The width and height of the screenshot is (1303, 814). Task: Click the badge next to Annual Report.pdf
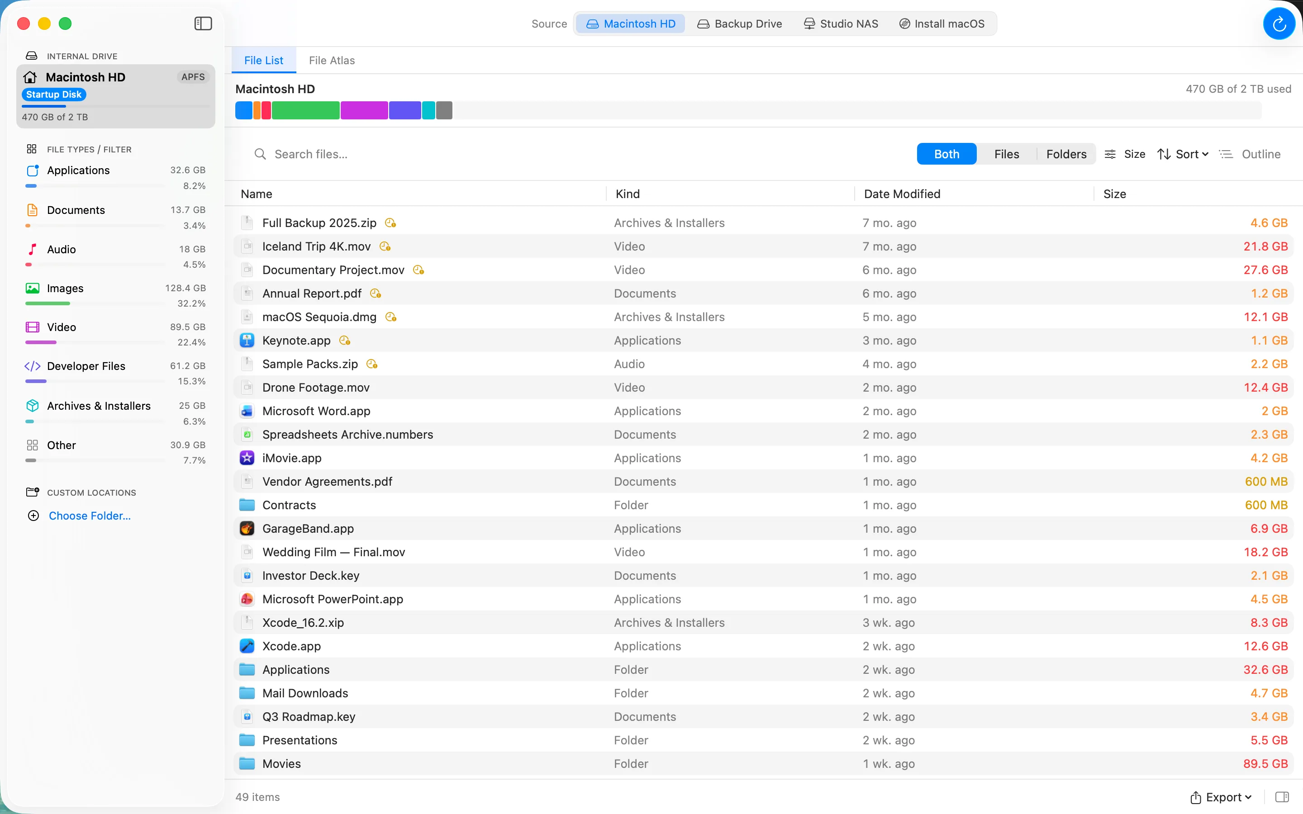pyautogui.click(x=376, y=293)
